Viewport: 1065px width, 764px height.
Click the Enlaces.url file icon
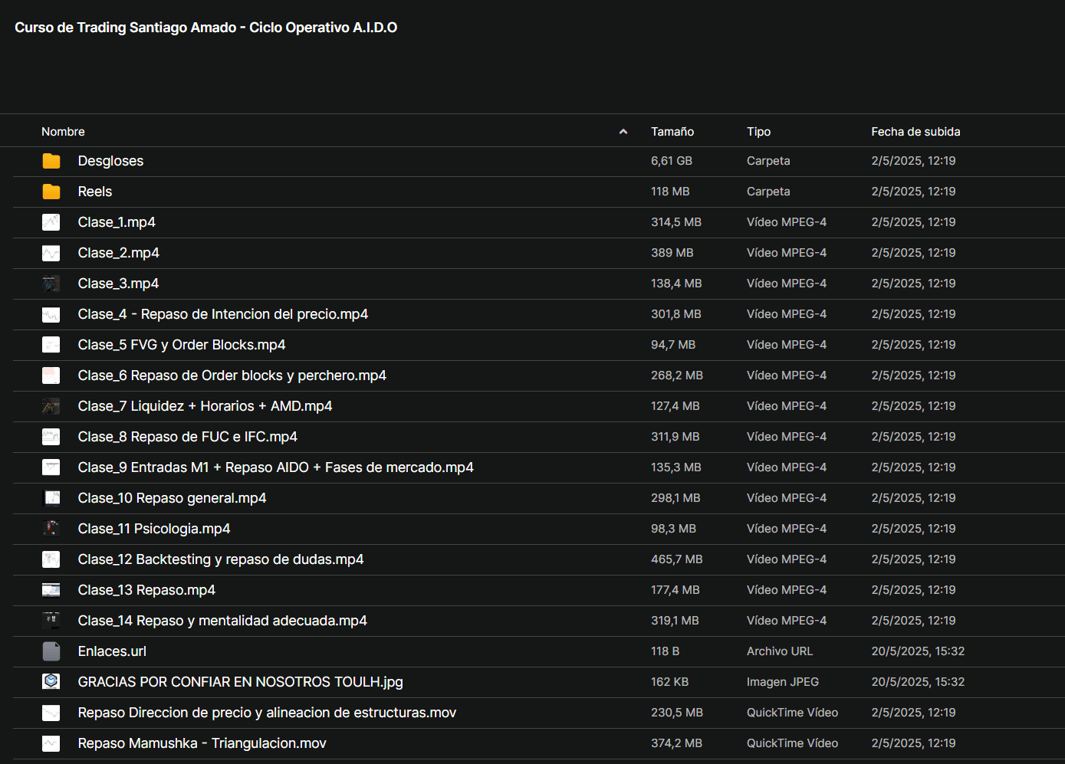pyautogui.click(x=51, y=651)
